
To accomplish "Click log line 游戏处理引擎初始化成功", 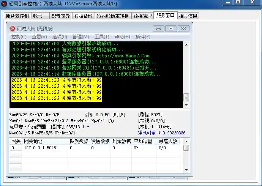I will tap(67, 50).
